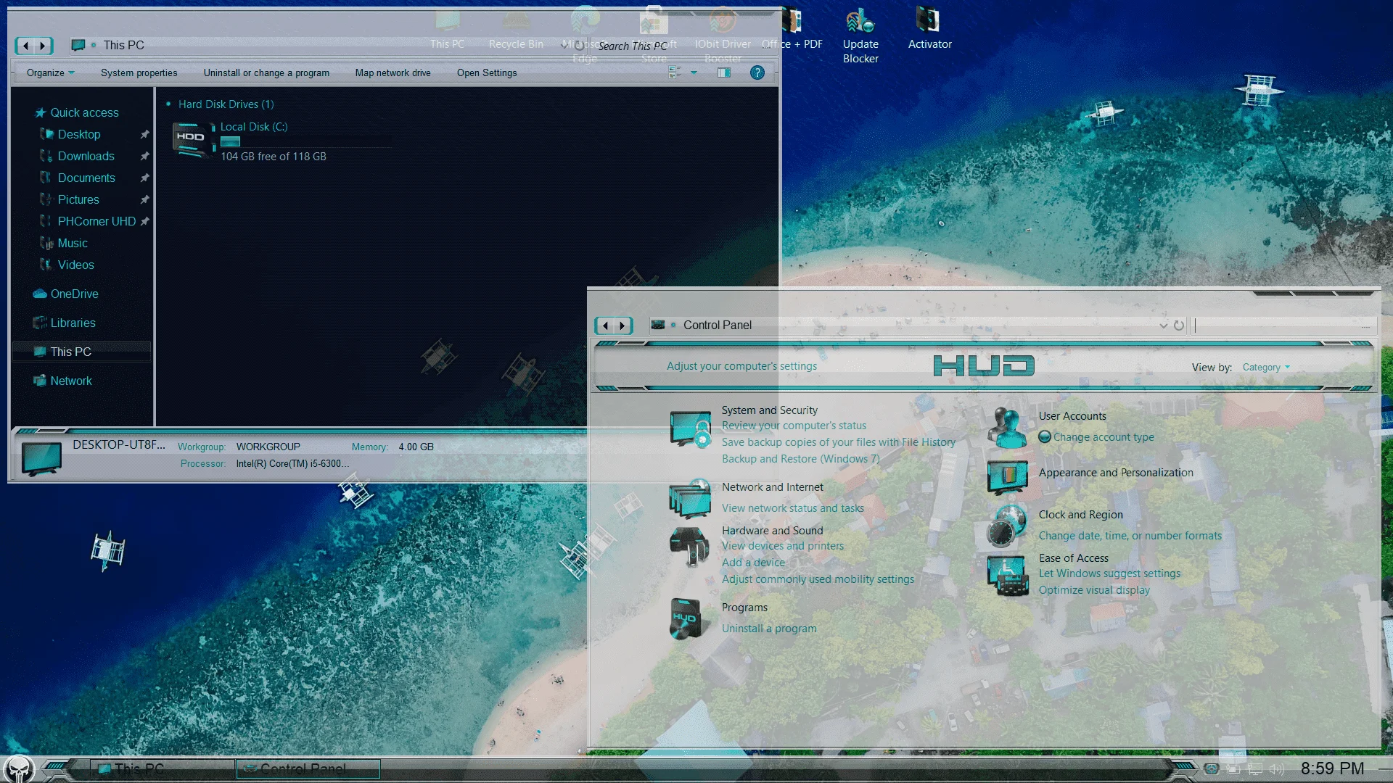Select OneDrive in navigation pane
The image size is (1393, 783).
click(x=74, y=294)
